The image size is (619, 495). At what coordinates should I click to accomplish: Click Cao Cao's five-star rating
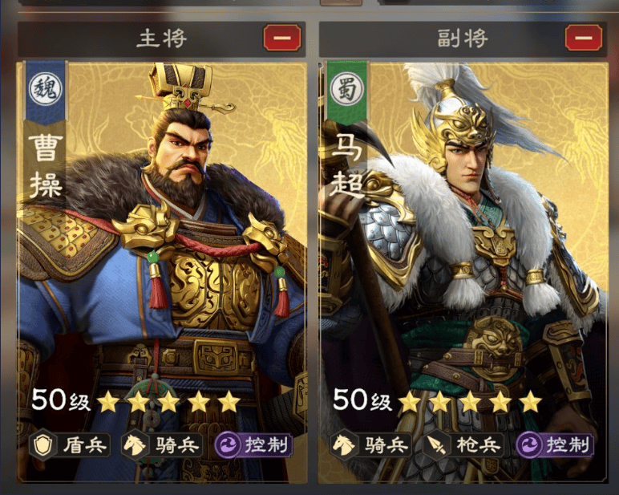pyautogui.click(x=168, y=401)
